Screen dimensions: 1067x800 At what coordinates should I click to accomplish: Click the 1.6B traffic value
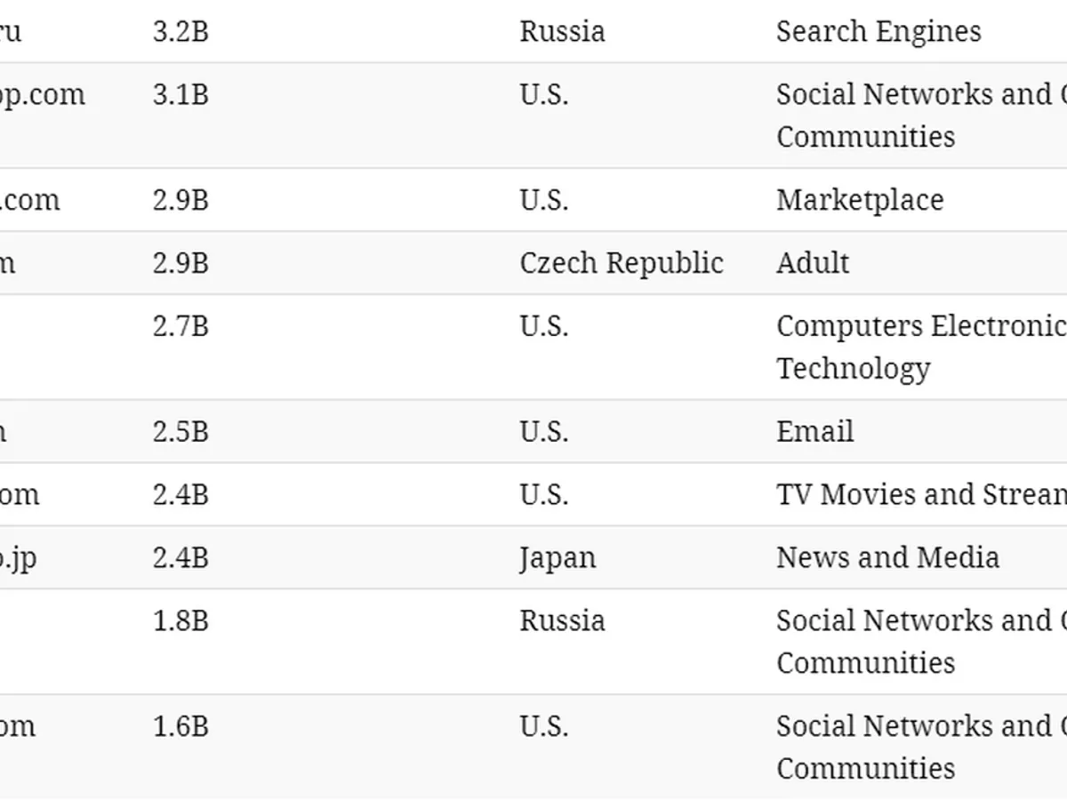pyautogui.click(x=181, y=726)
